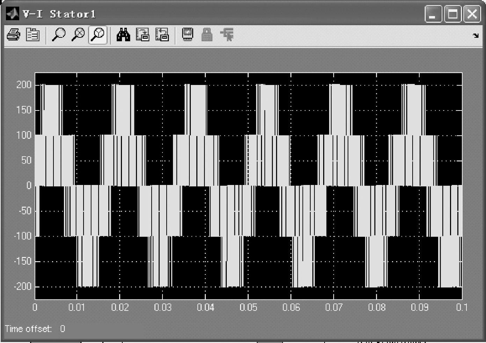486x343 pixels.
Task: Click the MATLAB icon in the title bar
Action: (x=13, y=14)
